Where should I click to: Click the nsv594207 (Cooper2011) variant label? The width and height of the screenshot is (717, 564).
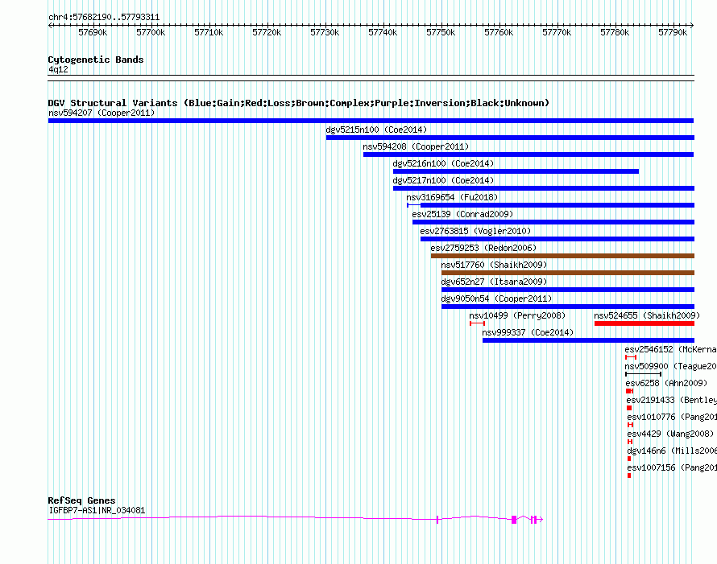coord(101,113)
